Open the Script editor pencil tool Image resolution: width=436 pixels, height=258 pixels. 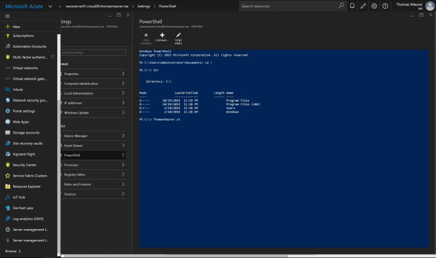[178, 39]
